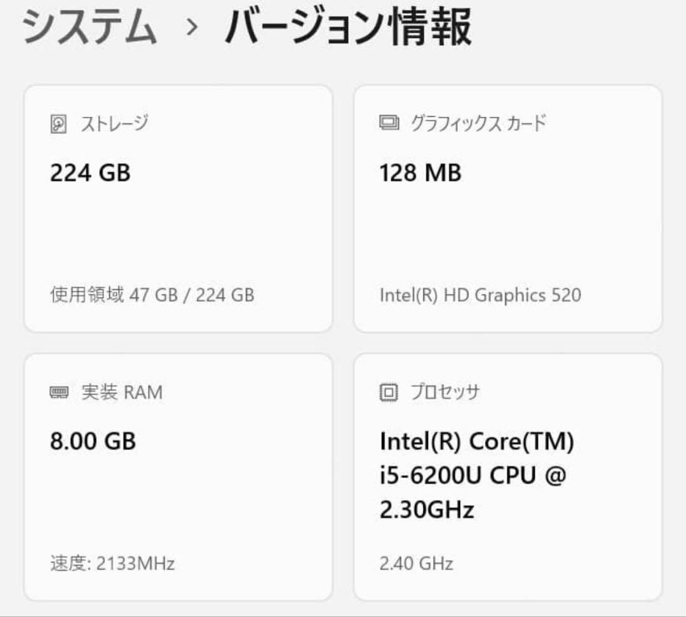Open the ストレージ card label
686x617 pixels.
tap(114, 123)
